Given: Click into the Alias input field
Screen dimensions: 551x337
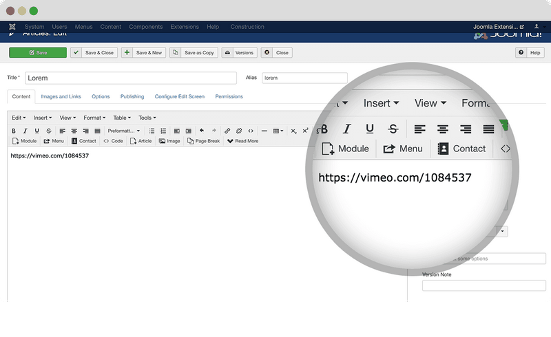Looking at the screenshot, I should point(304,78).
